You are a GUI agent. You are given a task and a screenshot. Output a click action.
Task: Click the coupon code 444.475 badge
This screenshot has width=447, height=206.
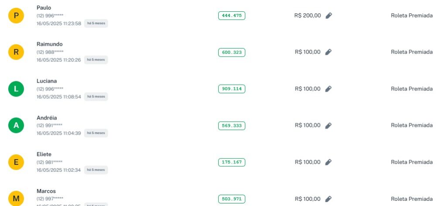pyautogui.click(x=232, y=16)
